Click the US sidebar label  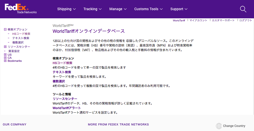coord(9,55)
